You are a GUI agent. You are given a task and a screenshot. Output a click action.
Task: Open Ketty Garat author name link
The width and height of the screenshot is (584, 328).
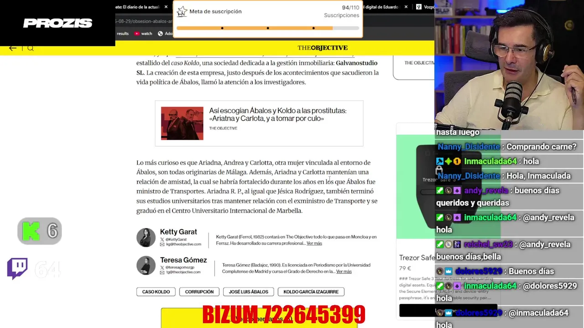[x=178, y=232]
